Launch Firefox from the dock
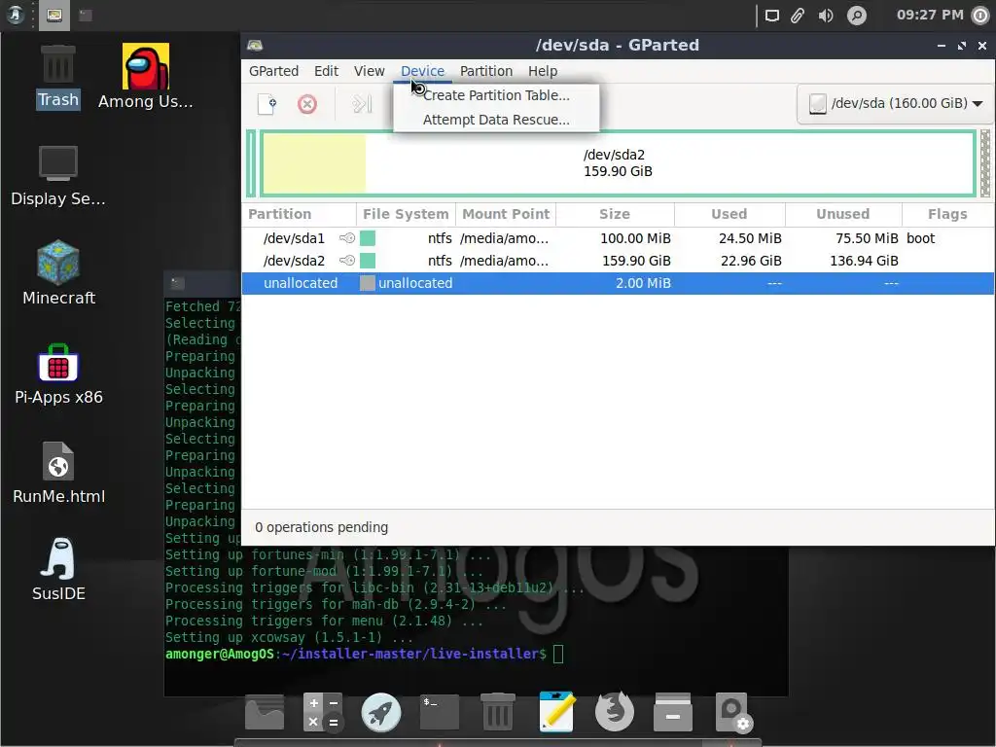 coord(615,711)
